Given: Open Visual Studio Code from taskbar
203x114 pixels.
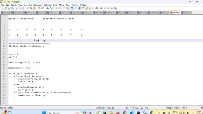Looking at the screenshot, I should [131, 113].
